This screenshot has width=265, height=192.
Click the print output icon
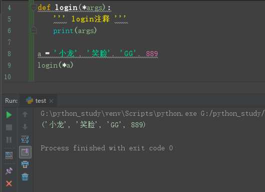(25, 164)
